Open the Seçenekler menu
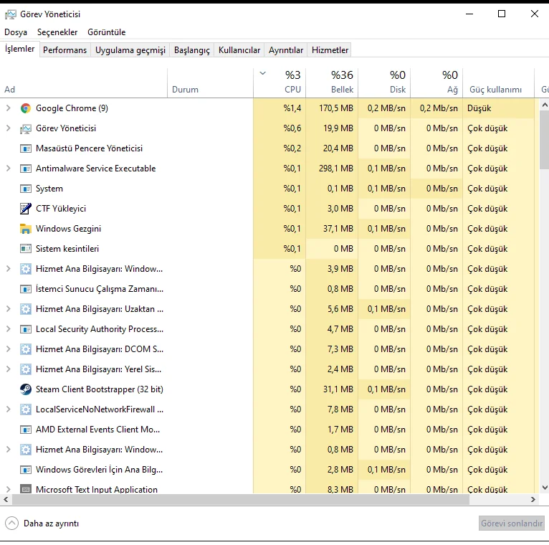This screenshot has height=545, width=549. tap(57, 32)
